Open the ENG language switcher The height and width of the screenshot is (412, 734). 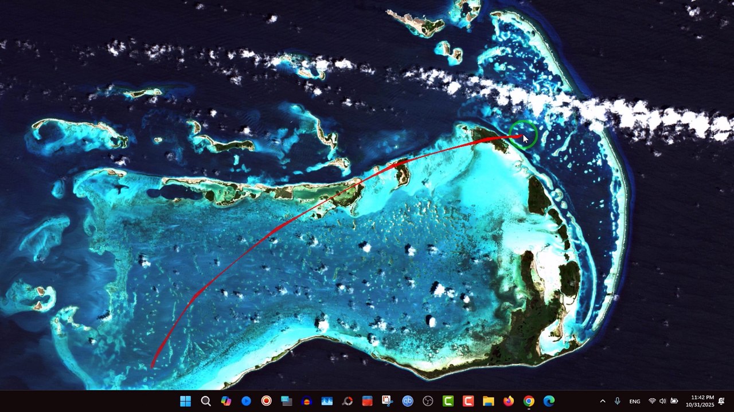click(635, 402)
